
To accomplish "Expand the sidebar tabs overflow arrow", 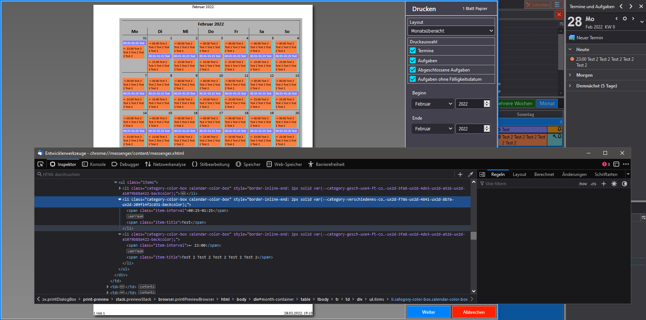I will click(x=628, y=174).
